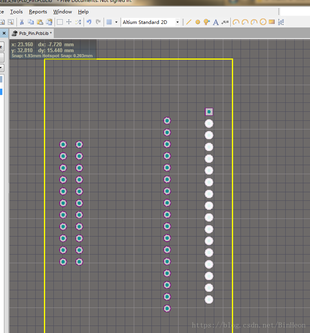Image resolution: width=310 pixels, height=333 pixels.
Task: Select the Place Via tool
Action: (x=206, y=22)
